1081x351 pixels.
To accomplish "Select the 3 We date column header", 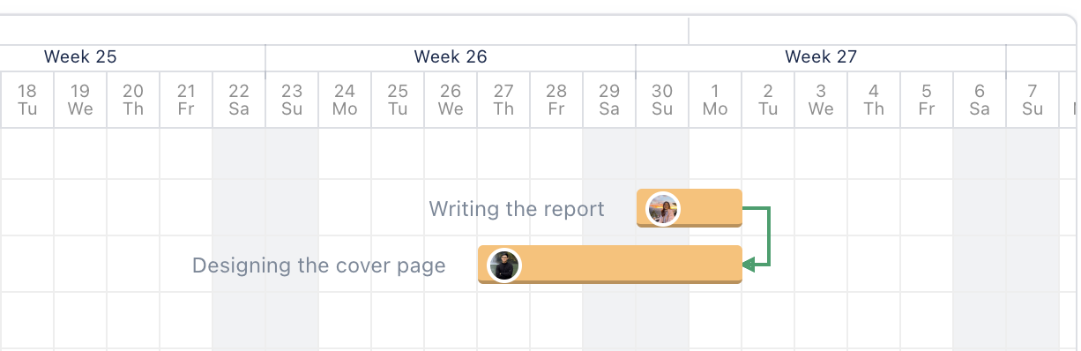I will tap(821, 100).
